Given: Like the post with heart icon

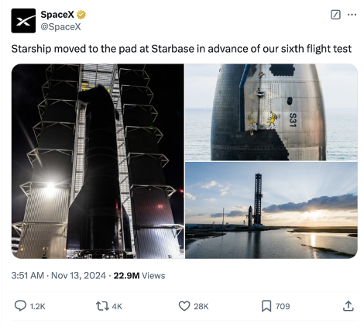Looking at the screenshot, I should coord(184,306).
